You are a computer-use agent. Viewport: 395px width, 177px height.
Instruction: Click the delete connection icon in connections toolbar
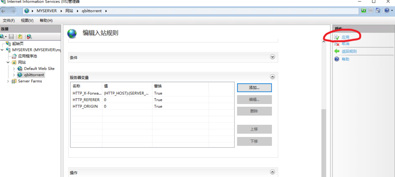(29, 37)
